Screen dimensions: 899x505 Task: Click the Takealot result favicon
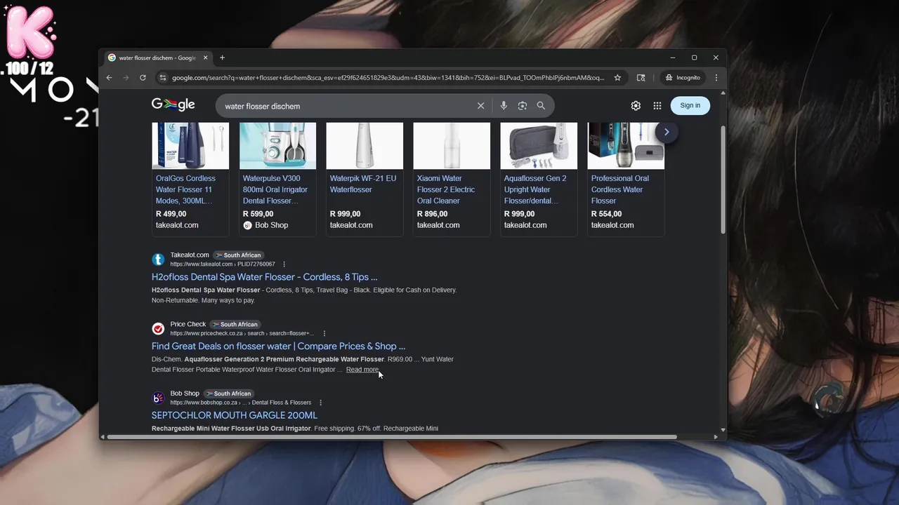(x=158, y=260)
